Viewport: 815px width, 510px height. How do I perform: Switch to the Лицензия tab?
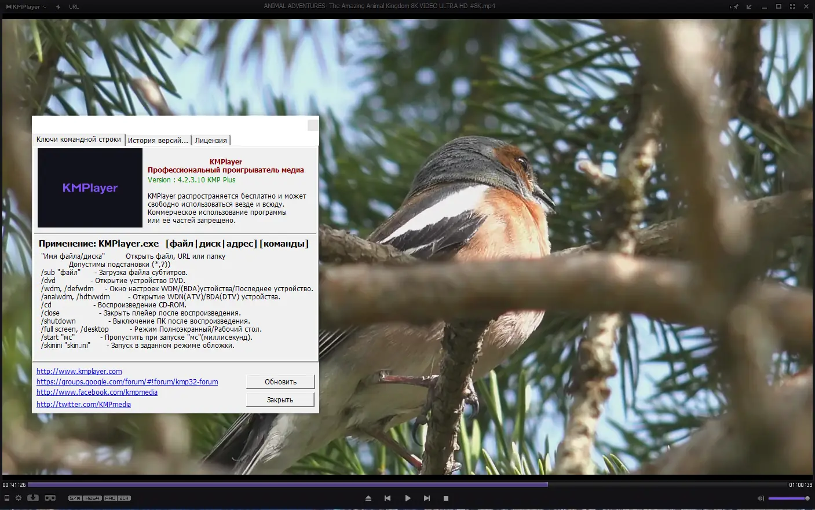point(211,140)
